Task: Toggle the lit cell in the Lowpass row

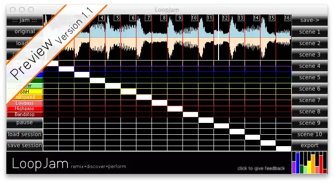Action: [160, 103]
